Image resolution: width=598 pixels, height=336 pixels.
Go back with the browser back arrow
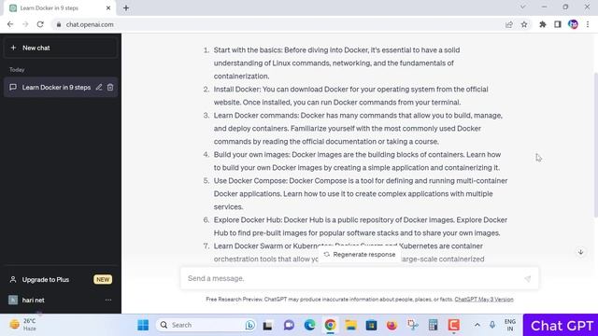[x=10, y=24]
